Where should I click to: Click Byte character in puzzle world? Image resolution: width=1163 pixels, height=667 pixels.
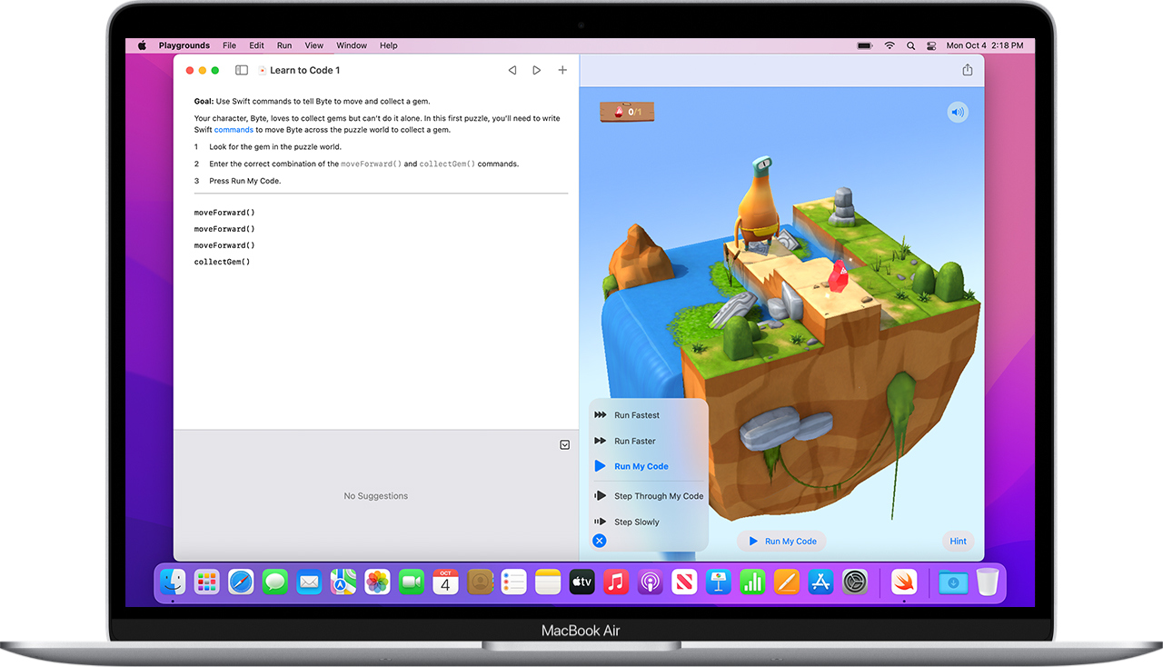[x=759, y=204]
